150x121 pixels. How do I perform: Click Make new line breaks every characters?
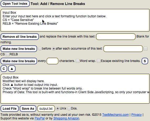pyautogui.click(x=19, y=61)
